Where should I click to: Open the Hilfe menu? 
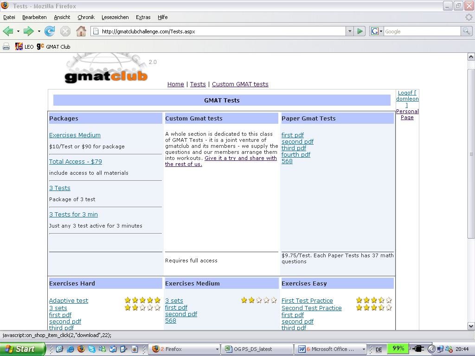pyautogui.click(x=163, y=17)
